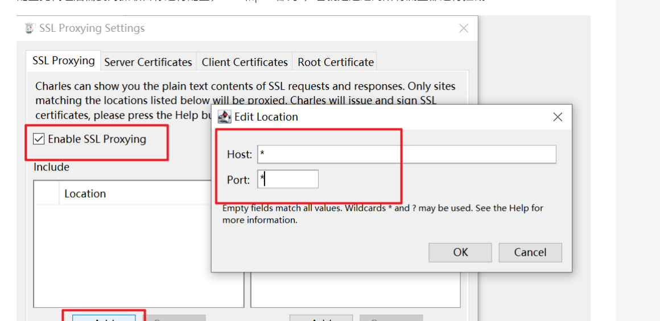Click the Port label
Screen dimensions: 660x321
click(x=238, y=180)
